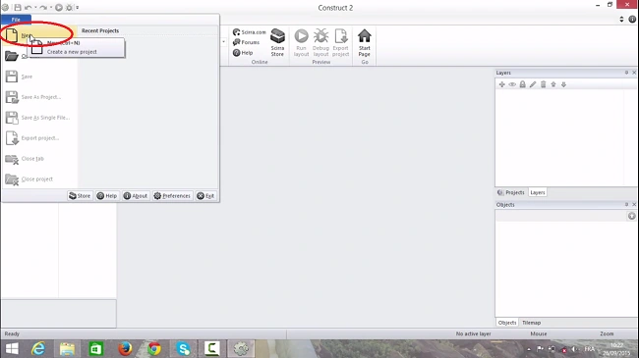Viewport: 639px width, 358px height.
Task: Click the Debug layout ribbon button
Action: coord(320,42)
